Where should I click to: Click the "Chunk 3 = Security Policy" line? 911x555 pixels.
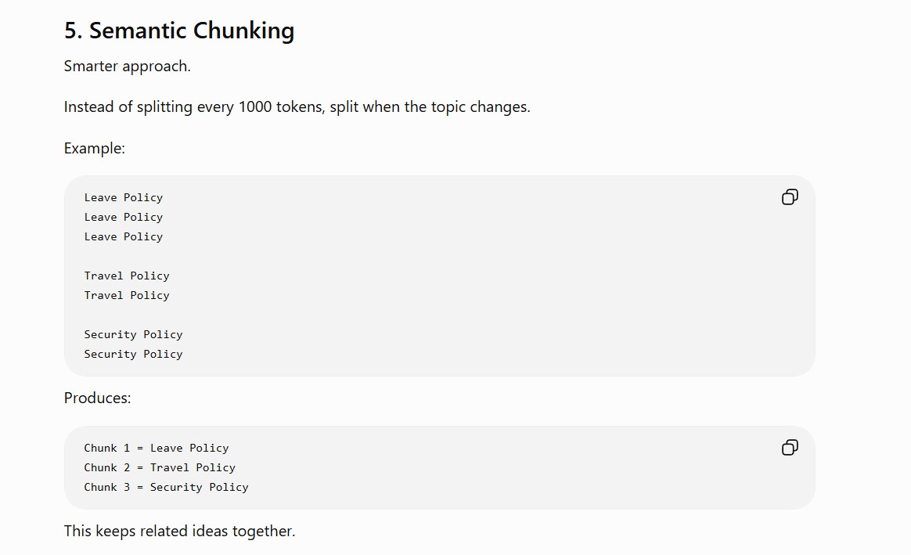pos(166,488)
